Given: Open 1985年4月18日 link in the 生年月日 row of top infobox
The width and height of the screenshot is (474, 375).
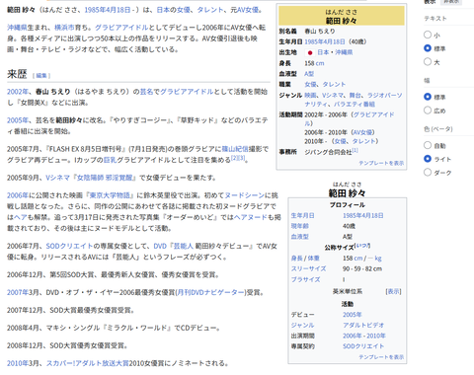Looking at the screenshot, I should coord(325,42).
